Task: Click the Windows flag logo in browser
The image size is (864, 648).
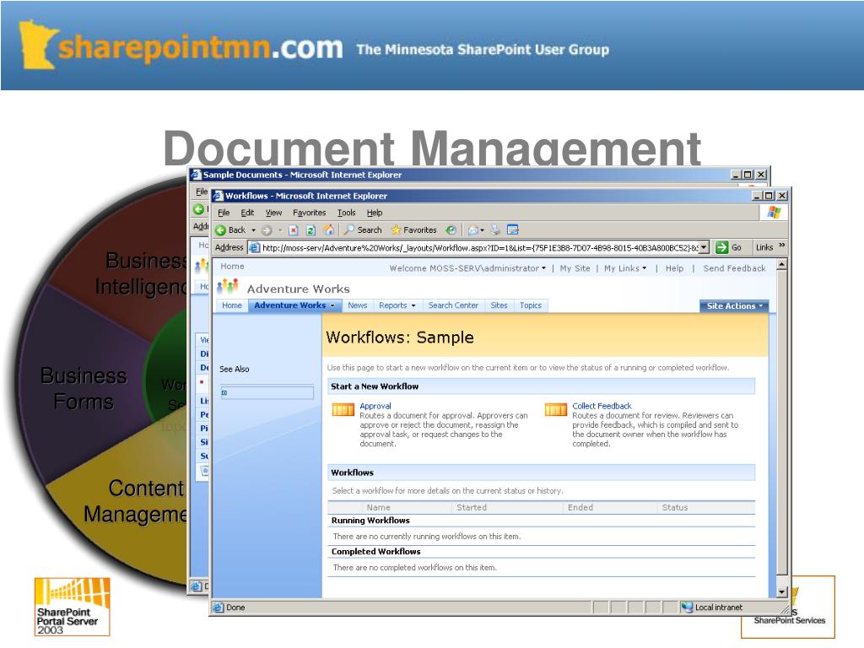Action: click(774, 212)
